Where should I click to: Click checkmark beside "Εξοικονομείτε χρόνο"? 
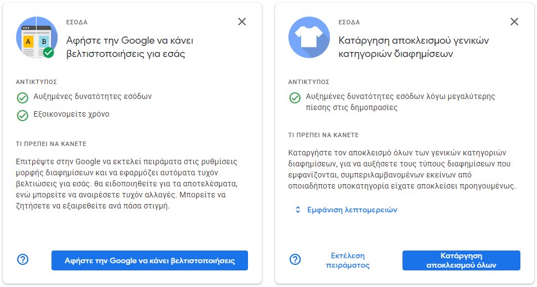click(23, 115)
